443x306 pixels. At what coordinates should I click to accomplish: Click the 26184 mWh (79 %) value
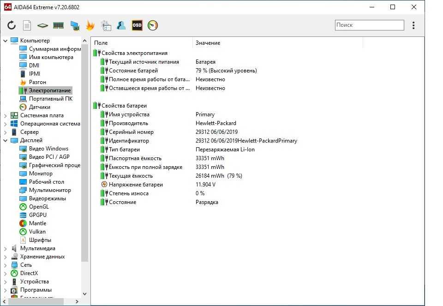tap(219, 176)
